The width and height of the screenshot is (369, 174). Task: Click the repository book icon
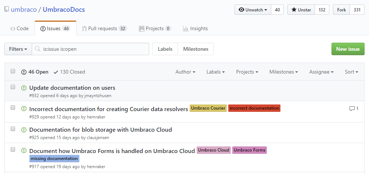(7, 10)
